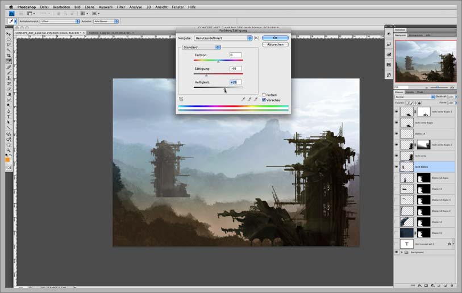Click the on-image adjustment hand icon in the dialog
This screenshot has height=293, width=462.
[181, 99]
